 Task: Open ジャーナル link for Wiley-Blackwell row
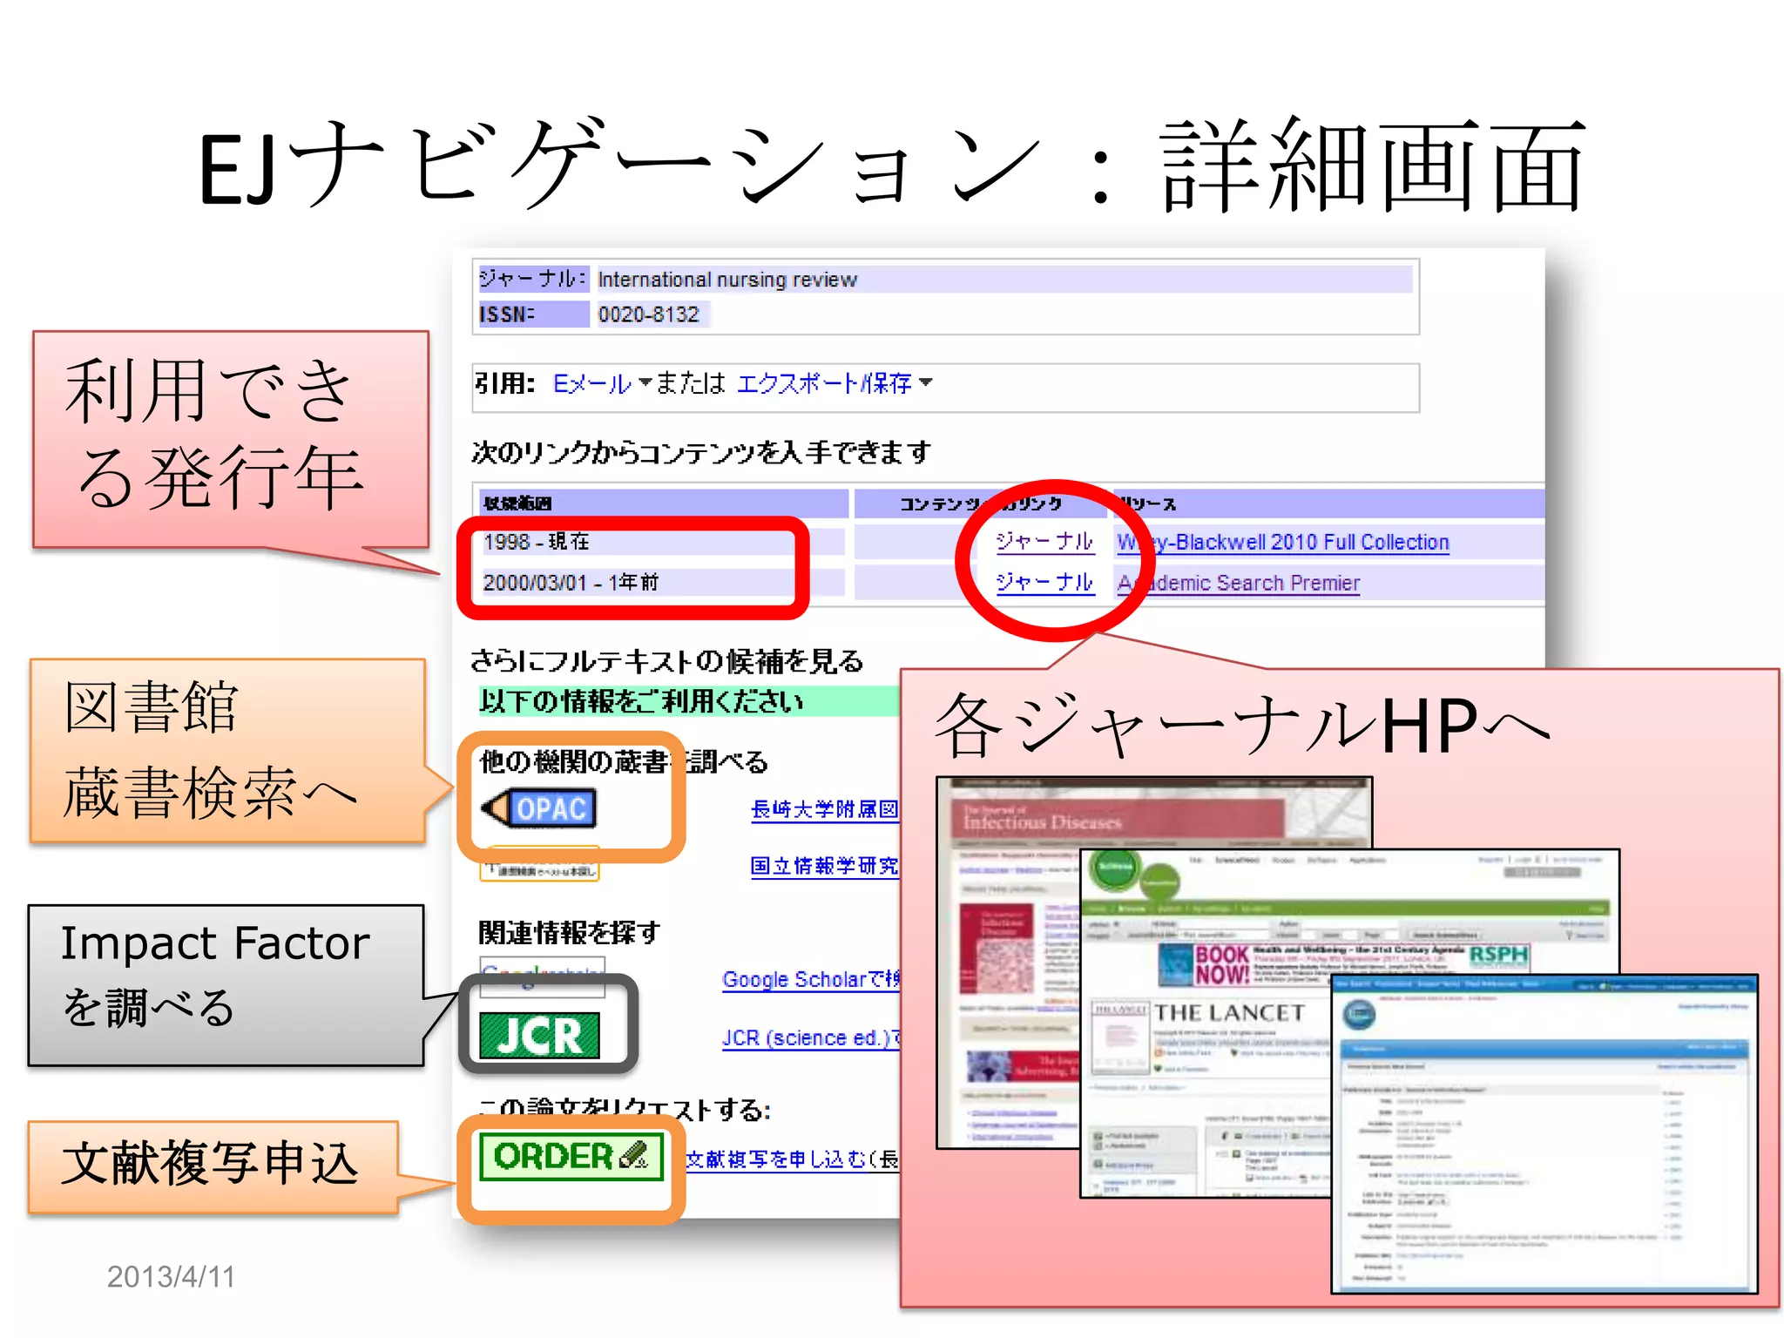1044,542
